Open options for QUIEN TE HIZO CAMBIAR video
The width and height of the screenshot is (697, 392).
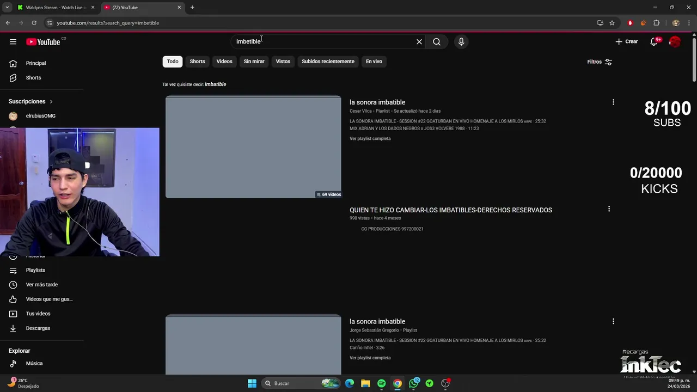609,209
